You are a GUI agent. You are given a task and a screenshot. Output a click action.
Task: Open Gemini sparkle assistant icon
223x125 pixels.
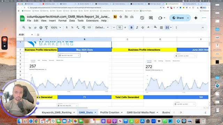196,18
